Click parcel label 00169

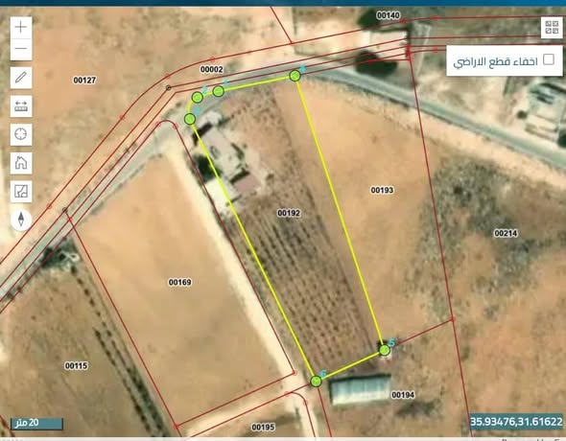180,282
